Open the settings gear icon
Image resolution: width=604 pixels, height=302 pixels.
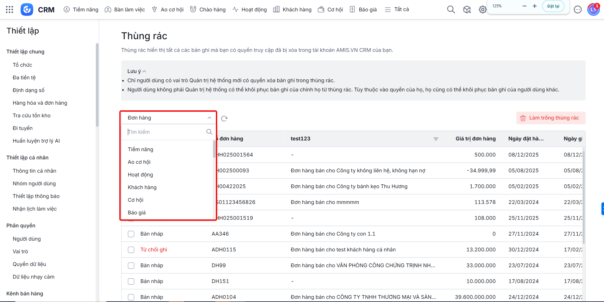point(482,10)
